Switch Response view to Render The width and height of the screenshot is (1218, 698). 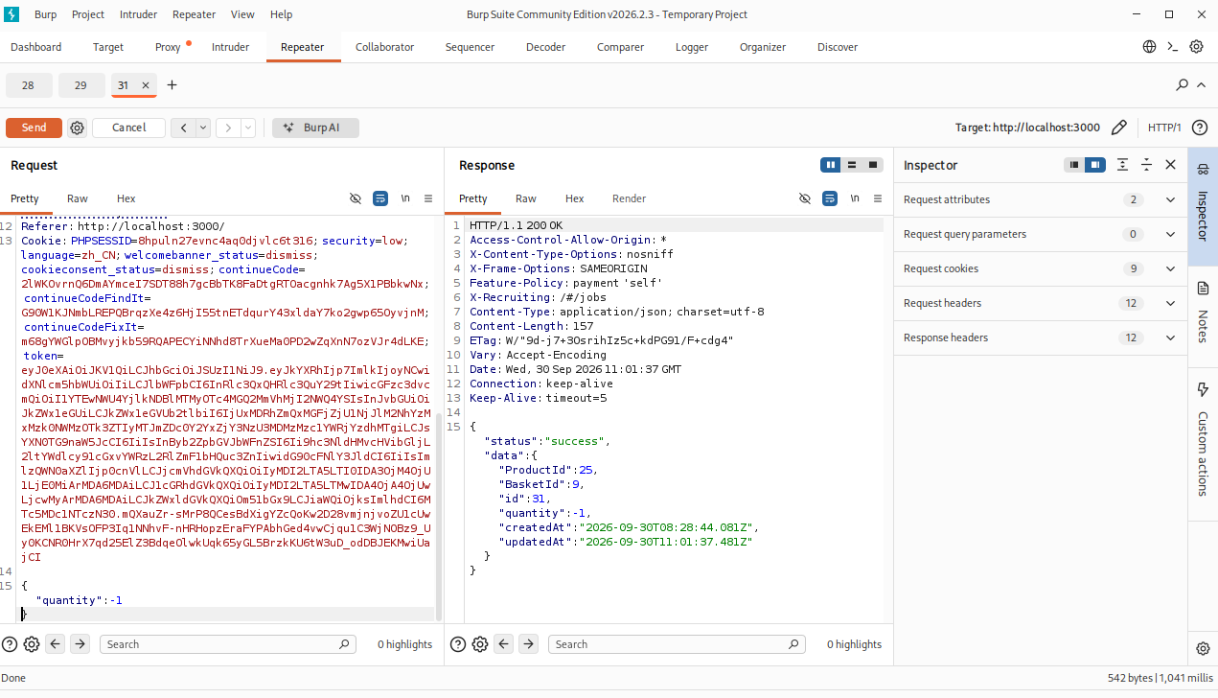pos(630,198)
